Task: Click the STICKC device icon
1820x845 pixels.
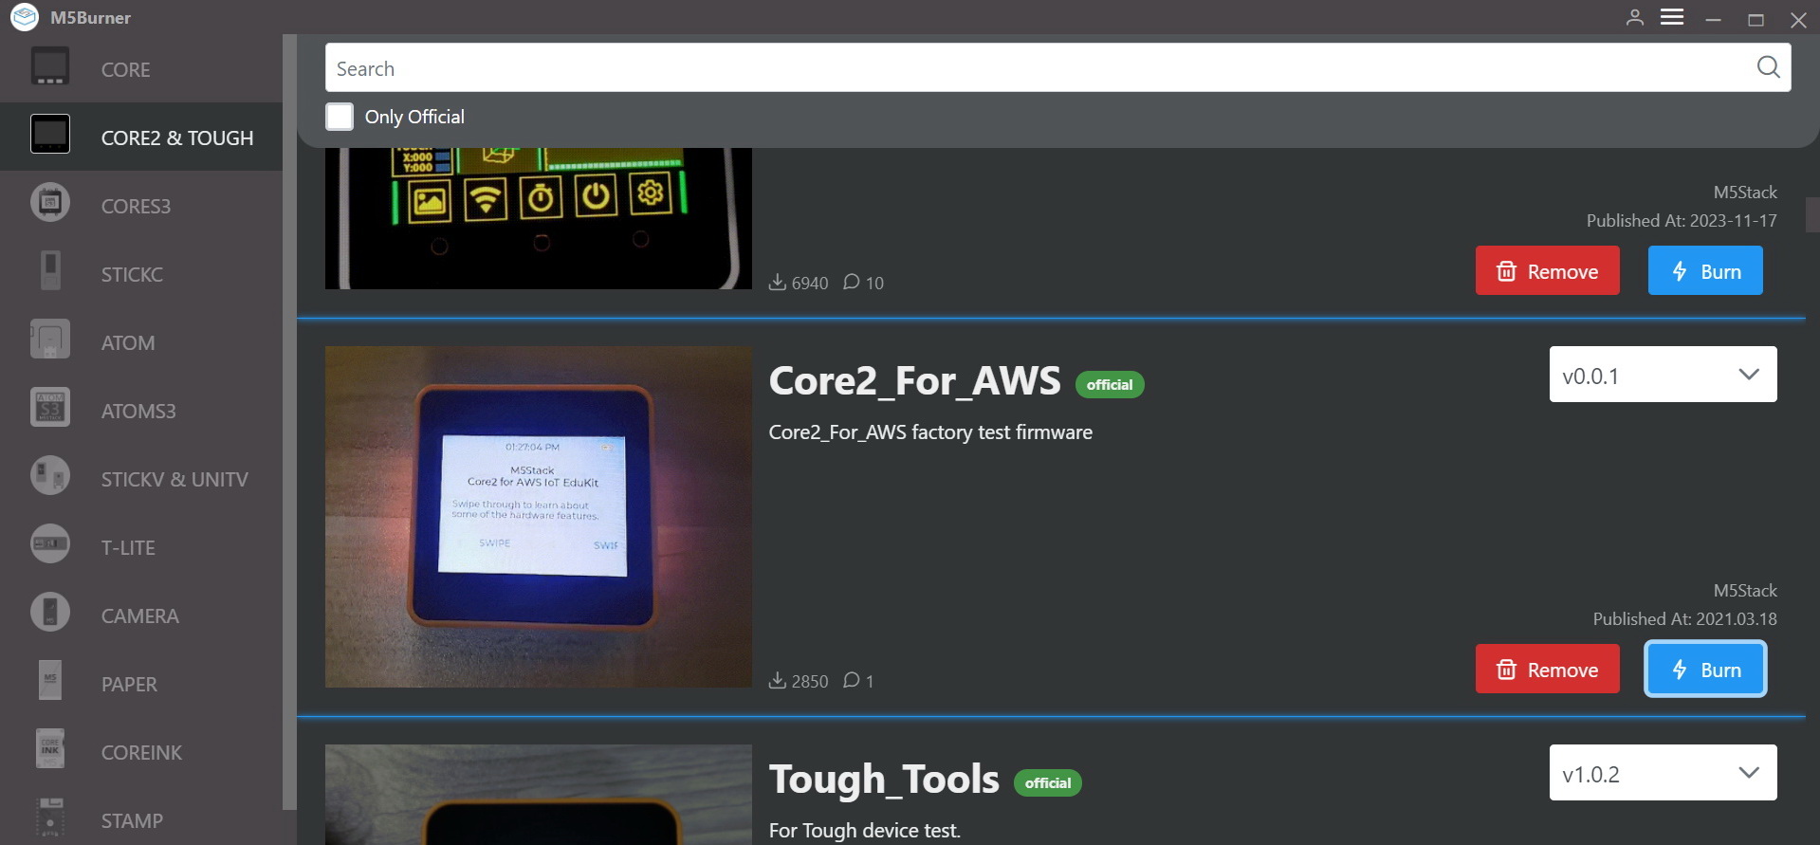Action: point(50,272)
